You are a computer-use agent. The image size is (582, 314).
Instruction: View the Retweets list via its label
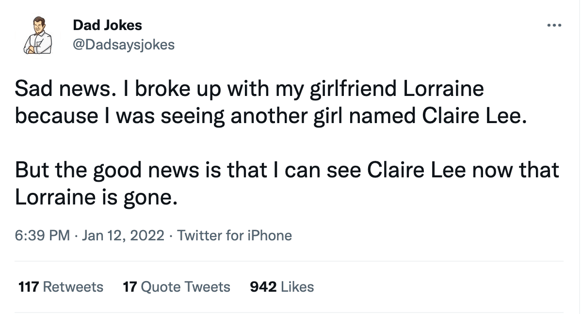[x=73, y=287]
